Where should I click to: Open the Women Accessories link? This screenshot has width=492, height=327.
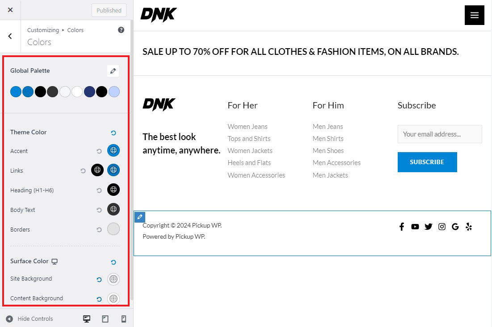click(x=257, y=175)
